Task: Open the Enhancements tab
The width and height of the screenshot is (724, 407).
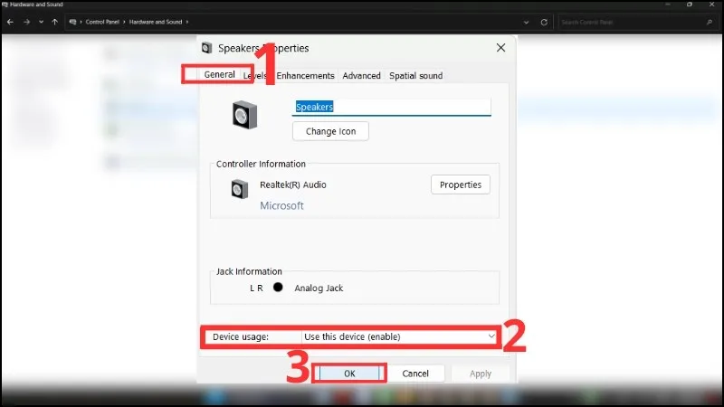Action: coord(305,76)
